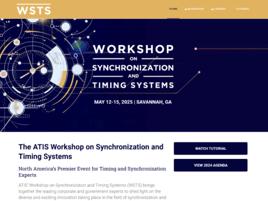Click the WSTS logo in the header
Screen dimensions: 268x201
[33, 9]
